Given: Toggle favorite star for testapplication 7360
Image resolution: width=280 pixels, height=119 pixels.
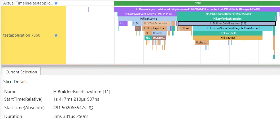Looking at the screenshot, I should (56, 35).
